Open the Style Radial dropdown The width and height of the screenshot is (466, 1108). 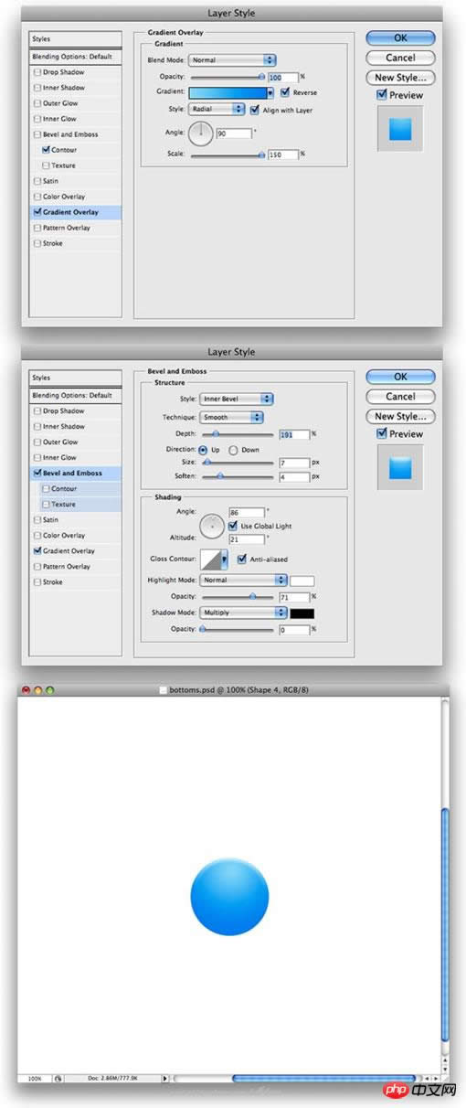(217, 108)
